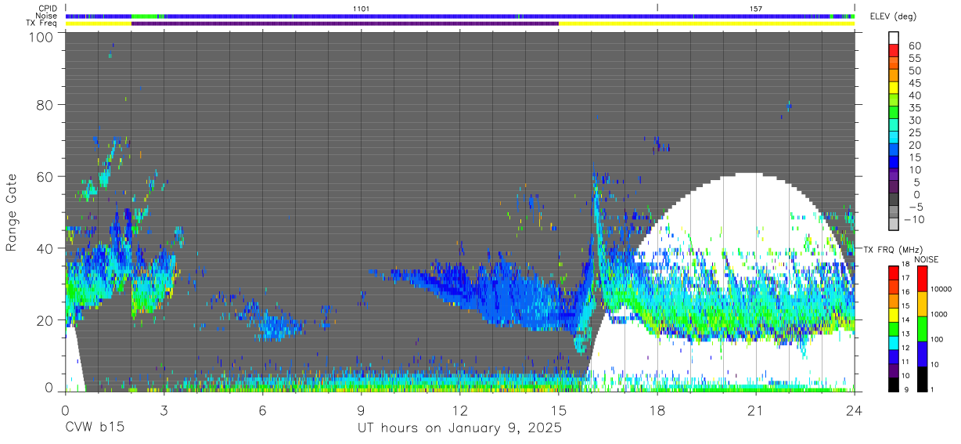
Task: Click the purple section of the TX Freq bar
Action: (345, 23)
